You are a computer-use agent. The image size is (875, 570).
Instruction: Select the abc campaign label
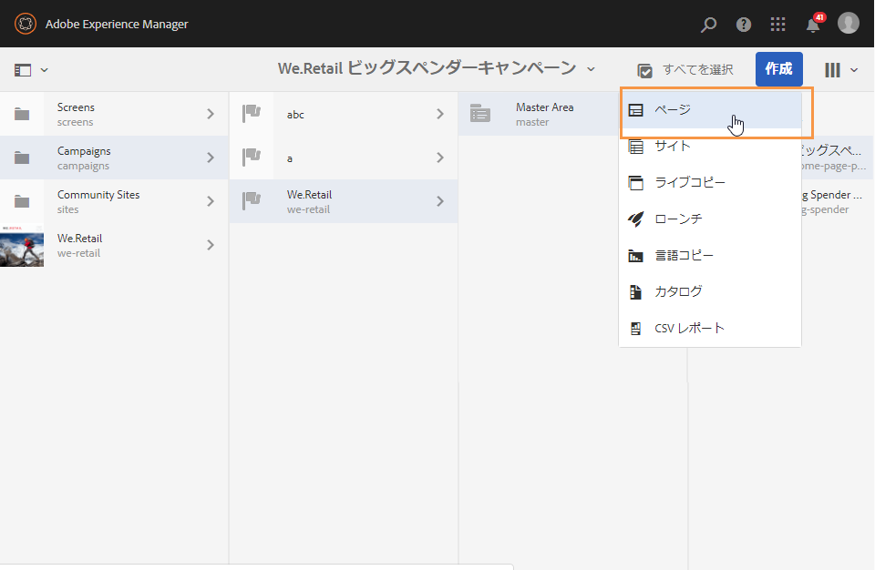295,115
